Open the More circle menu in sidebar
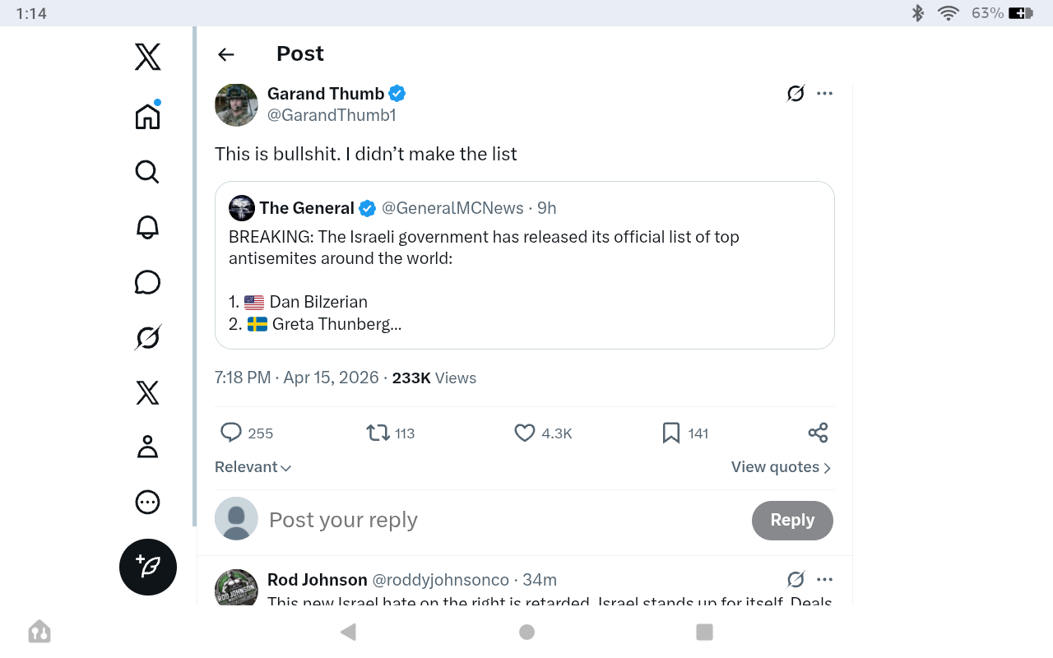 [x=147, y=502]
